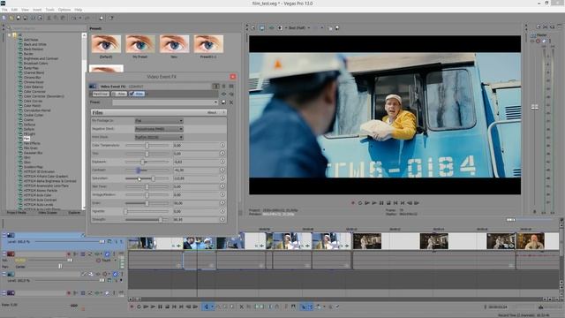Animate the Grain parameter

click(x=222, y=202)
